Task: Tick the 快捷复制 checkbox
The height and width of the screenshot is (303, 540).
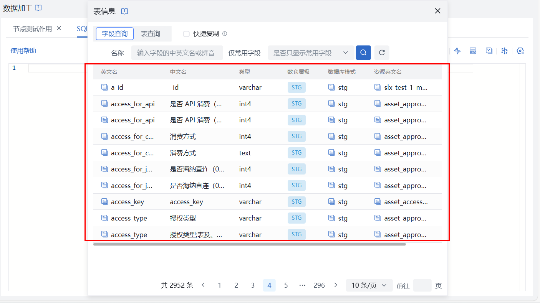Action: [x=186, y=34]
